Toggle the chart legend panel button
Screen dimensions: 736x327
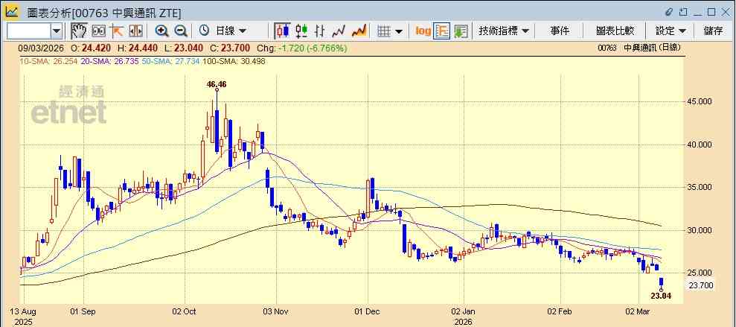[442, 31]
